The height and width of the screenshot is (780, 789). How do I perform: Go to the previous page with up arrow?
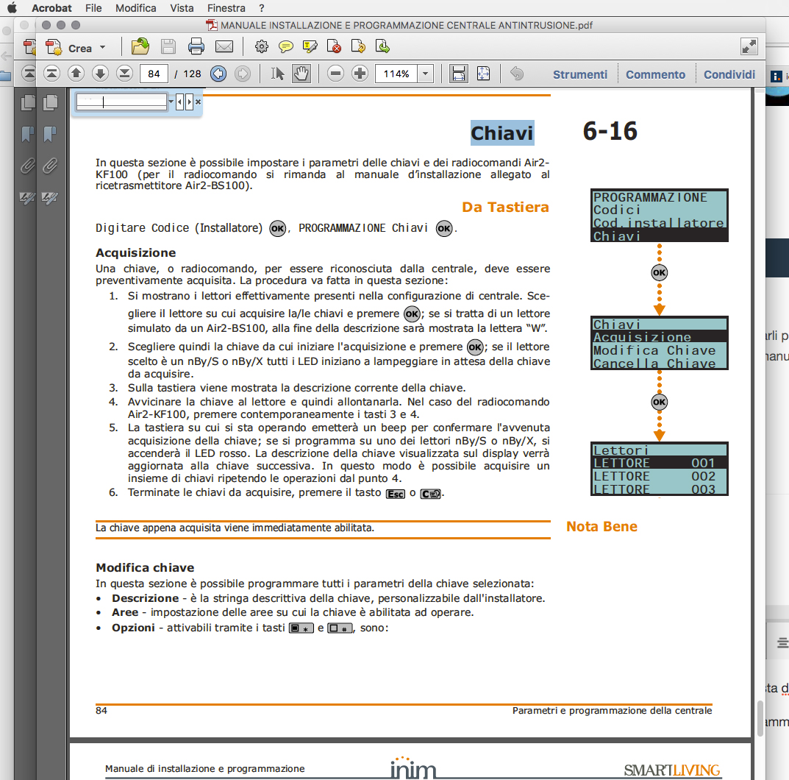76,74
